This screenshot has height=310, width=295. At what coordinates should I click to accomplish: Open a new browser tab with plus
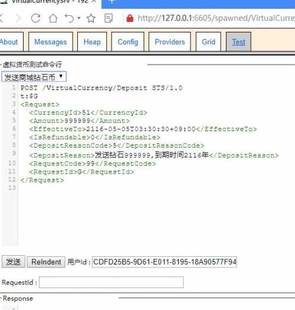(112, 2)
